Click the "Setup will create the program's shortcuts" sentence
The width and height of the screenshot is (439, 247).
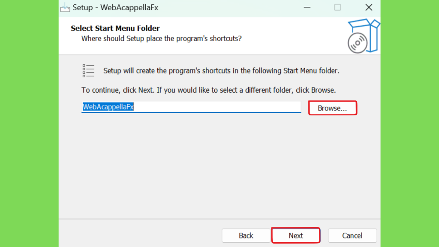pos(221,71)
